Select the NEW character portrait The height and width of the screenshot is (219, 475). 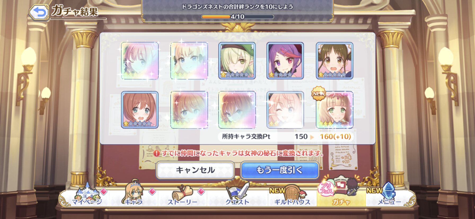[x=335, y=110]
